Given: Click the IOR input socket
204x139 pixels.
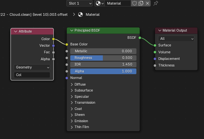Looking at the screenshot, I should click(67, 65).
